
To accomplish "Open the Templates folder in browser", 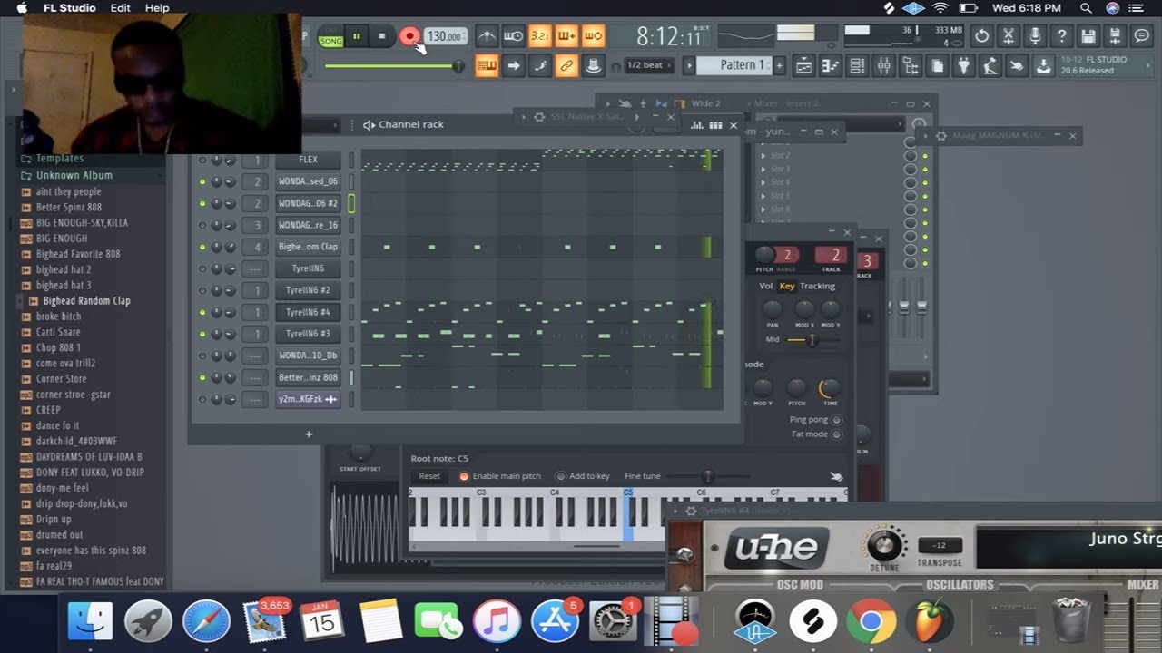I will pos(60,159).
